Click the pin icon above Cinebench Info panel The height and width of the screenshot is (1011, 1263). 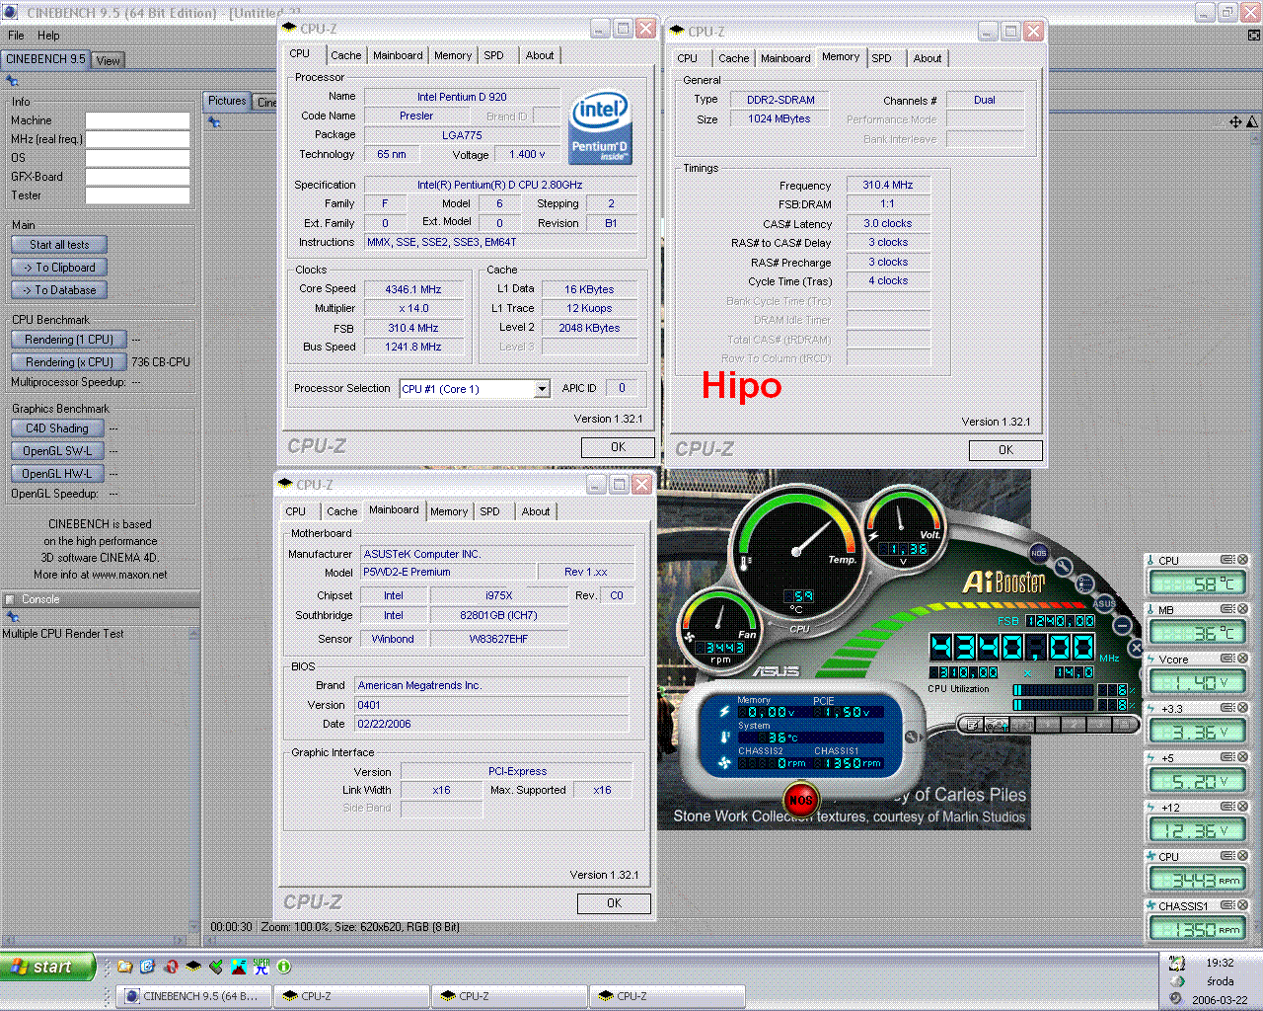pyautogui.click(x=12, y=81)
